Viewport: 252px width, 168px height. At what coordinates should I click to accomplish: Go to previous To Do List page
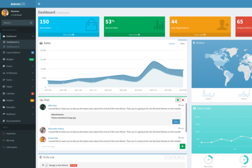[166, 157]
